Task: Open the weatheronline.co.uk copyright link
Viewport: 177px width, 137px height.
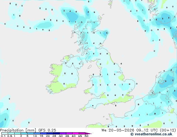Action: (151, 134)
